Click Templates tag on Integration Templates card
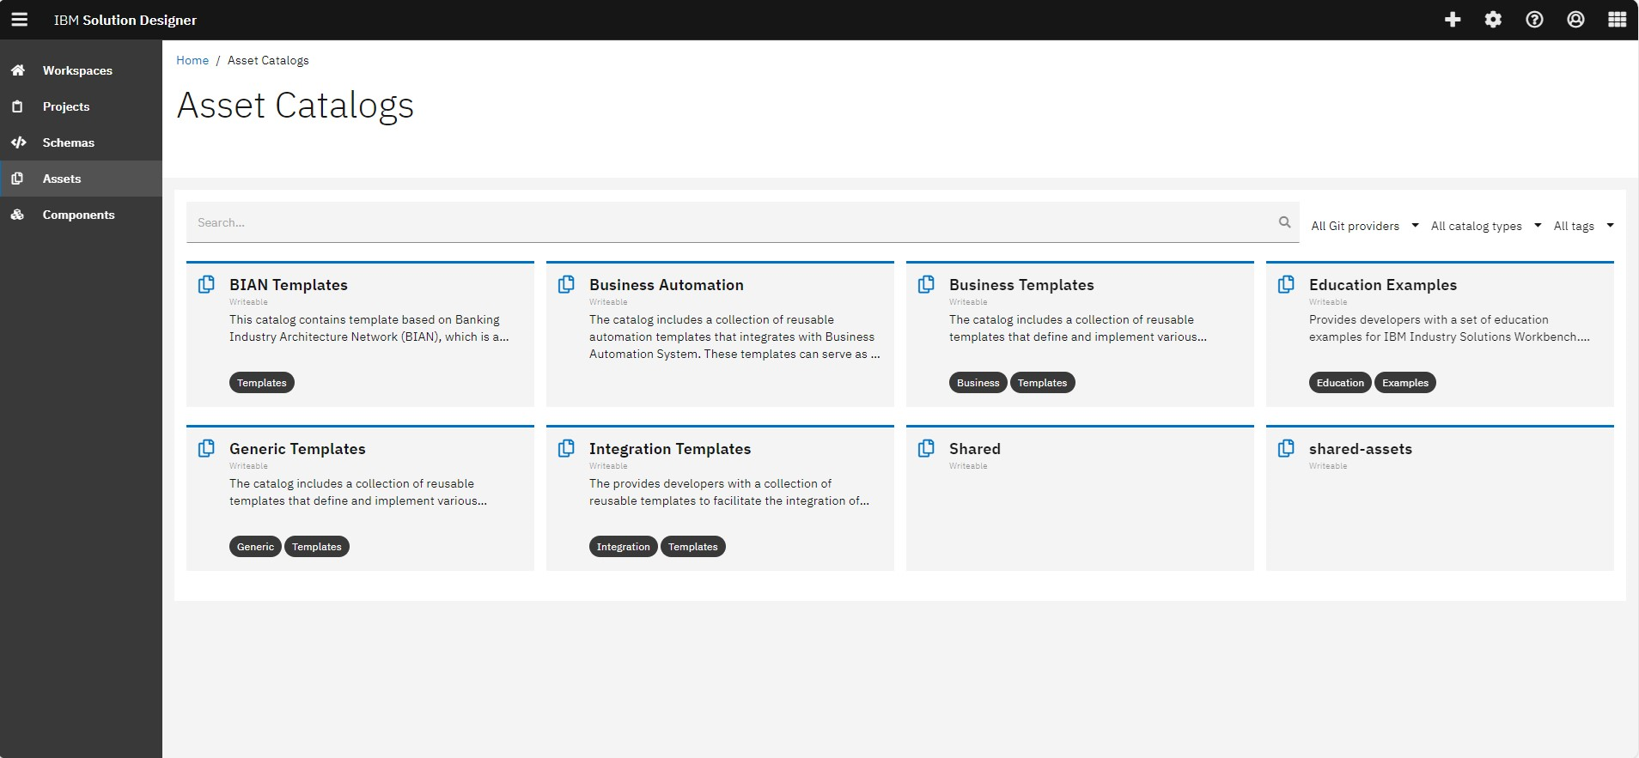Screen dimensions: 1639x758 pyautogui.click(x=693, y=547)
